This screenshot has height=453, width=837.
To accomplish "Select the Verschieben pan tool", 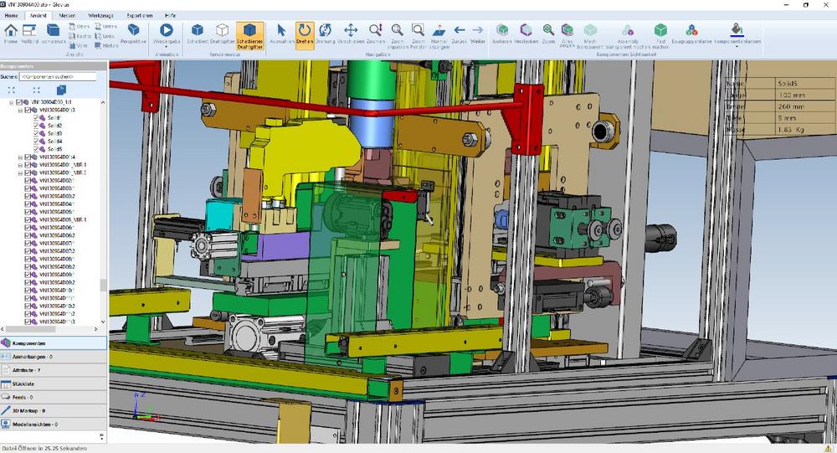I will click(x=352, y=33).
